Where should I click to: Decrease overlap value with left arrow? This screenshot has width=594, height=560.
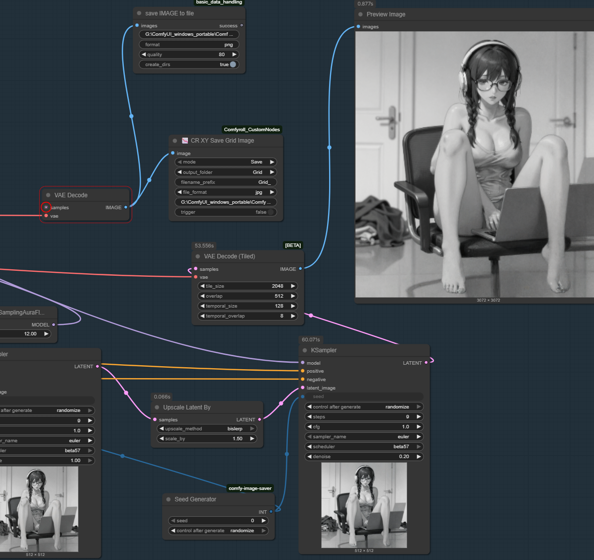pos(202,296)
